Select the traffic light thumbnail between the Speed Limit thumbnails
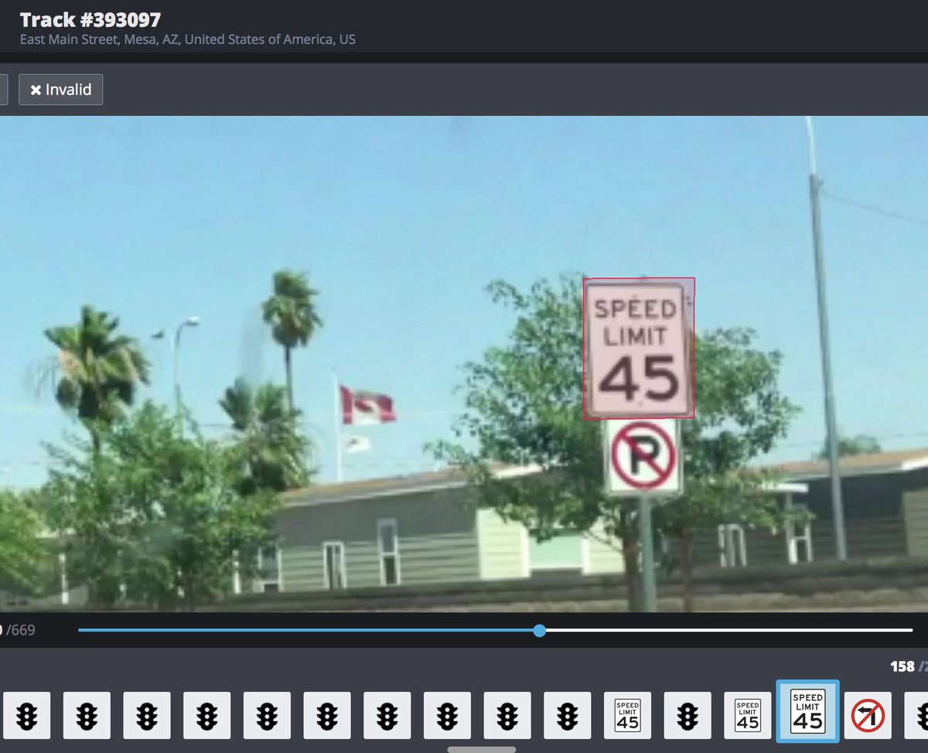The width and height of the screenshot is (928, 753). click(x=687, y=715)
